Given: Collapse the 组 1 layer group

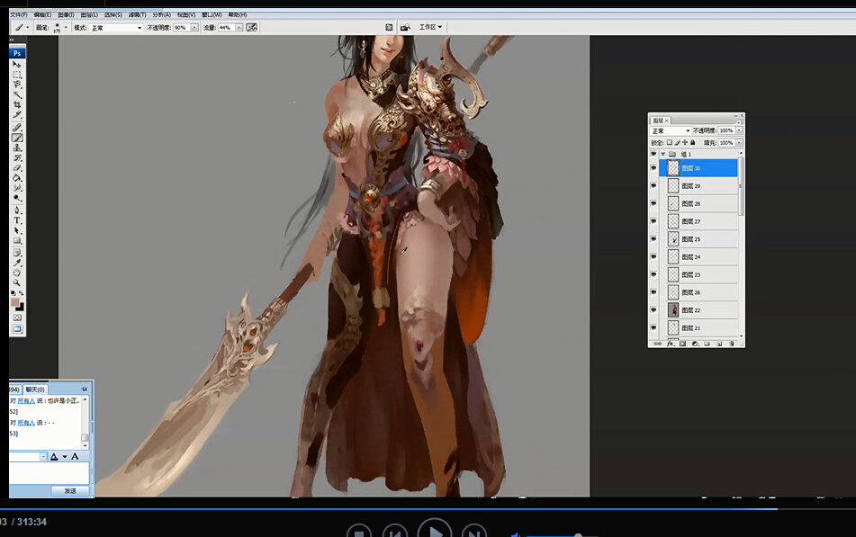Looking at the screenshot, I should (663, 155).
